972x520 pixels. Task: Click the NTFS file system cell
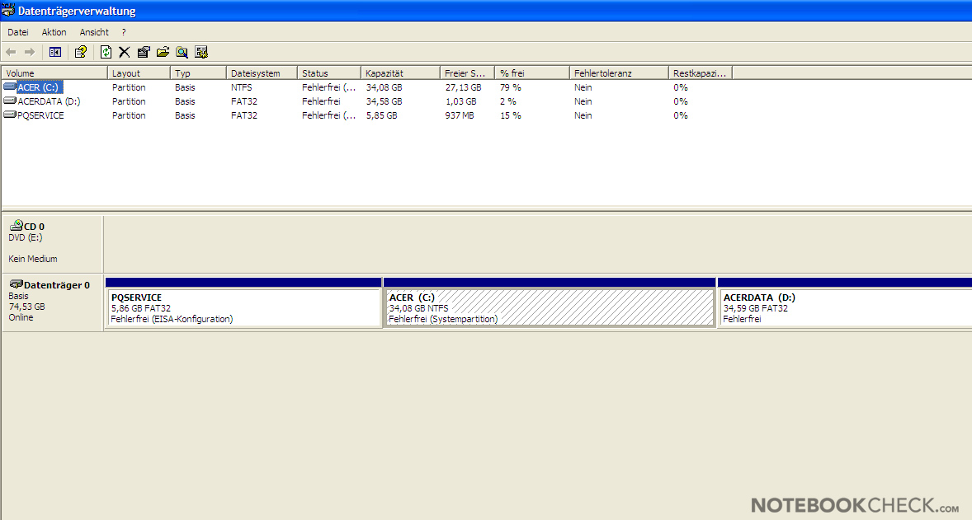242,87
